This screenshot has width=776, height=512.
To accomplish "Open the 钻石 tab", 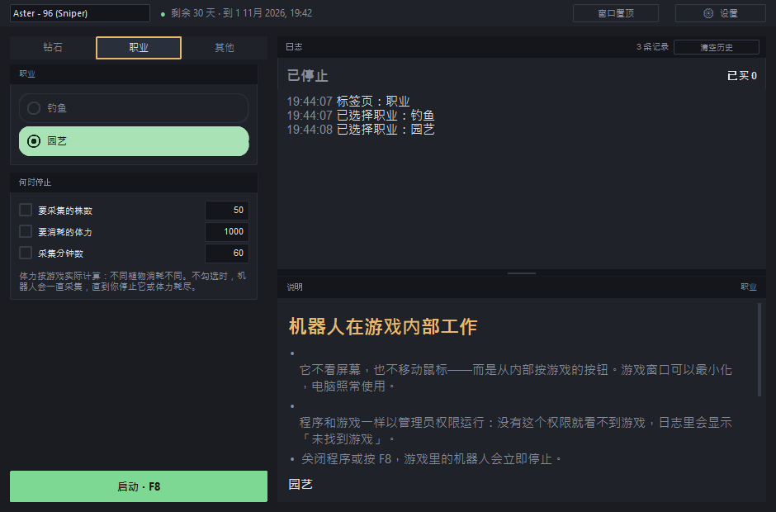I will click(53, 48).
